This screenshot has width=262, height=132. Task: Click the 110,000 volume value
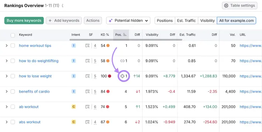pyautogui.click(x=229, y=76)
